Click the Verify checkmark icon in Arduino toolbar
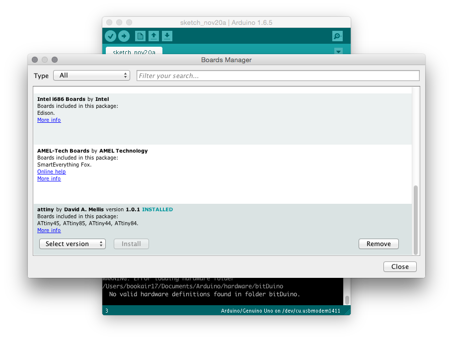Image resolution: width=453 pixels, height=340 pixels. pos(110,36)
